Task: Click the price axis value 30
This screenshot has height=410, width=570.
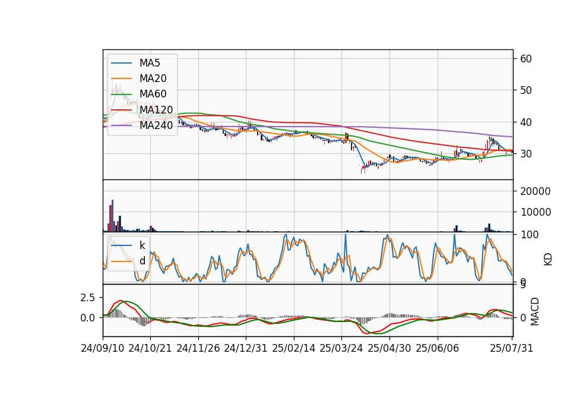Action: 526,154
